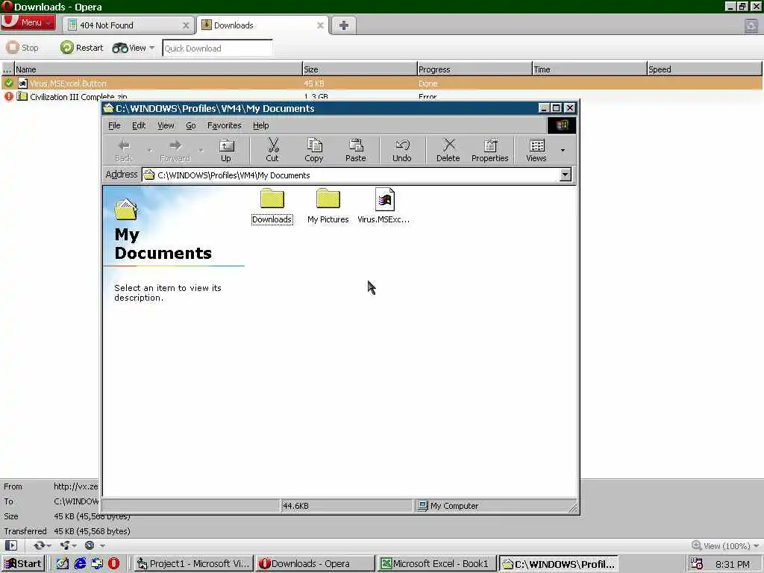The height and width of the screenshot is (573, 764).
Task: Click the green done checkmark of Virus.MSExcel.Button download
Action: (x=9, y=84)
